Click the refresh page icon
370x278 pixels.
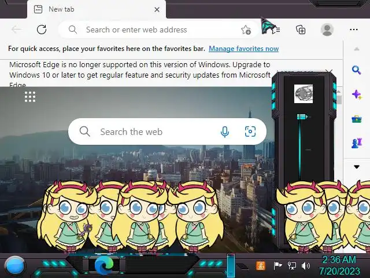(x=42, y=30)
